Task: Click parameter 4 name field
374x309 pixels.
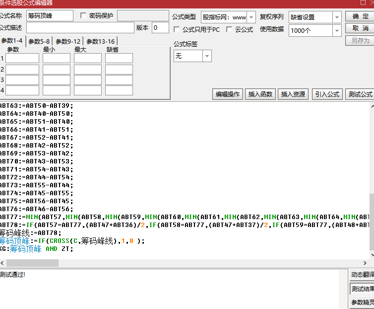Action: 22,90
